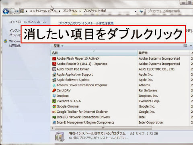Screen dimensions: 193x145
Task: Select the Apple Software Update name
Action: 73,80
